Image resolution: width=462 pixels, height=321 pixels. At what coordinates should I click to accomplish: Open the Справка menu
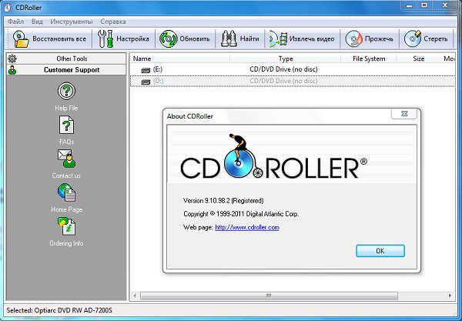coord(113,22)
